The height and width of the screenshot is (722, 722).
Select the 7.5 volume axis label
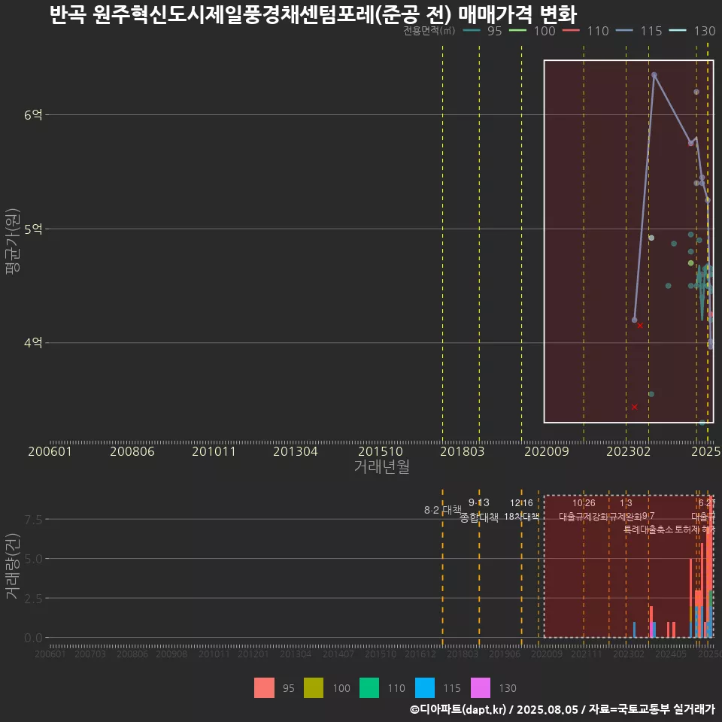33,520
